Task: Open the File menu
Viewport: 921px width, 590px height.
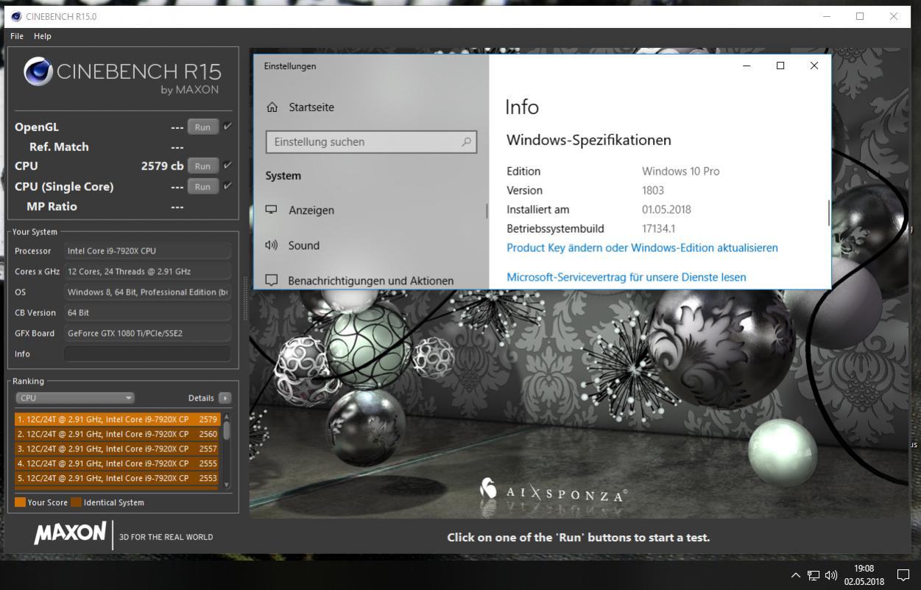Action: point(17,36)
